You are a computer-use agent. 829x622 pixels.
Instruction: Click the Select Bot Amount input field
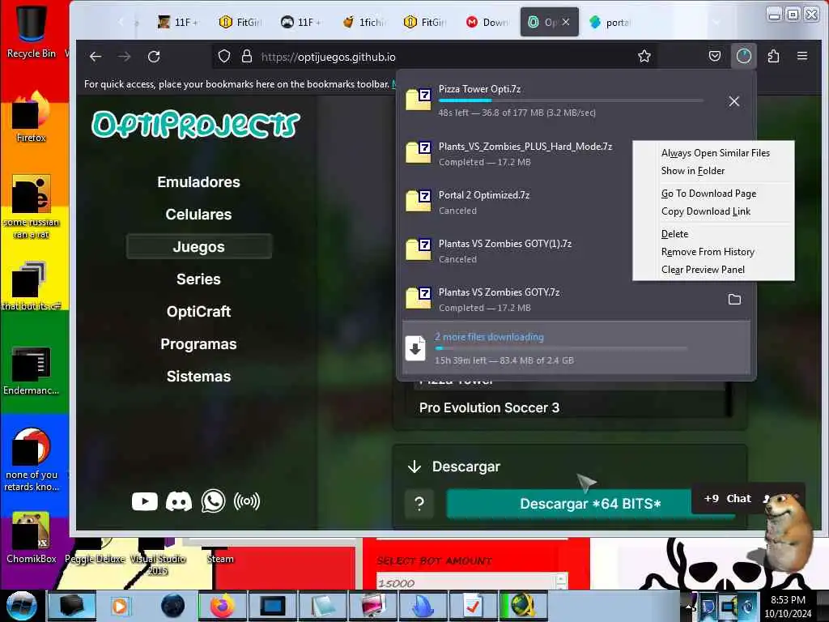(x=466, y=582)
